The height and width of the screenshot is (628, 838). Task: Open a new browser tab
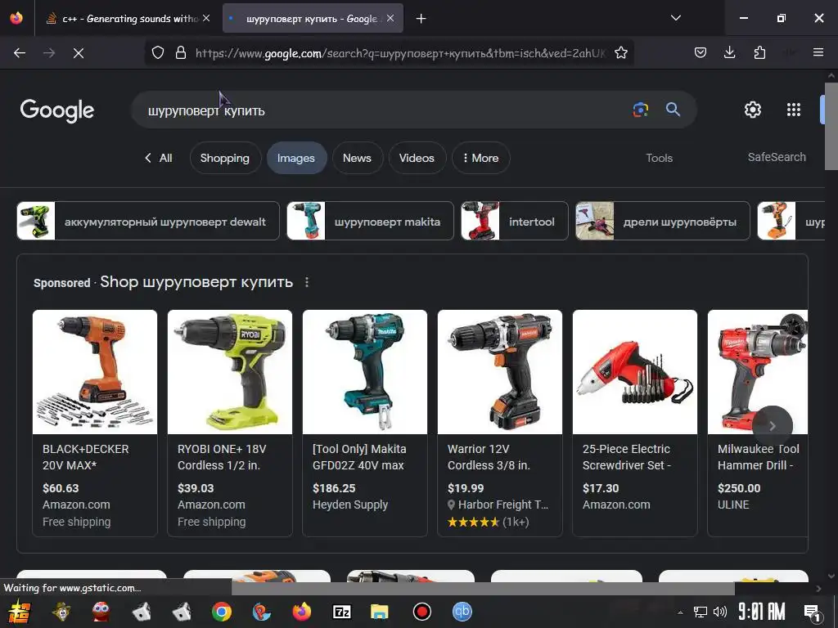pyautogui.click(x=421, y=19)
